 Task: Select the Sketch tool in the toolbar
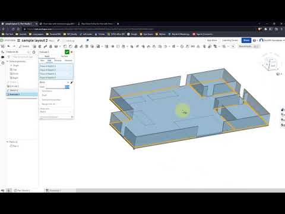pyautogui.click(x=24, y=46)
